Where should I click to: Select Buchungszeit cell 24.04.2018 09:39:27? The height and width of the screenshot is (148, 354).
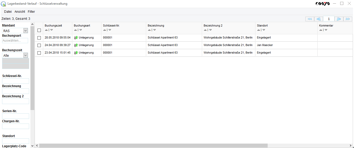click(x=57, y=45)
